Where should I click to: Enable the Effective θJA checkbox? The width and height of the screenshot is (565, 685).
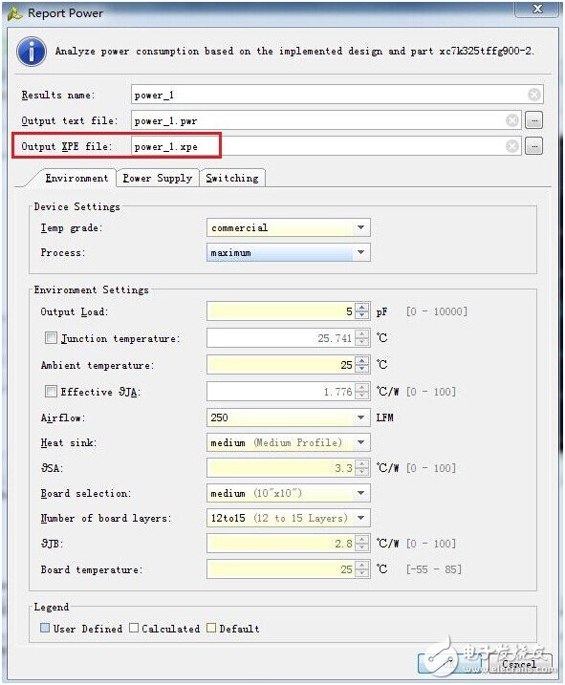pos(52,391)
